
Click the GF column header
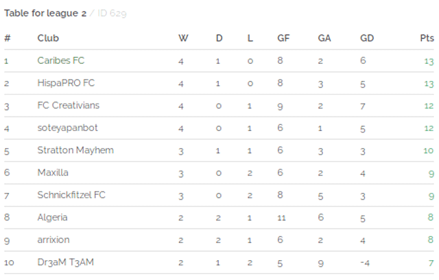(283, 38)
